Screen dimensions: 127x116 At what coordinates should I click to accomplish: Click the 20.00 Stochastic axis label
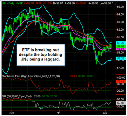pyautogui.click(x=120, y=91)
